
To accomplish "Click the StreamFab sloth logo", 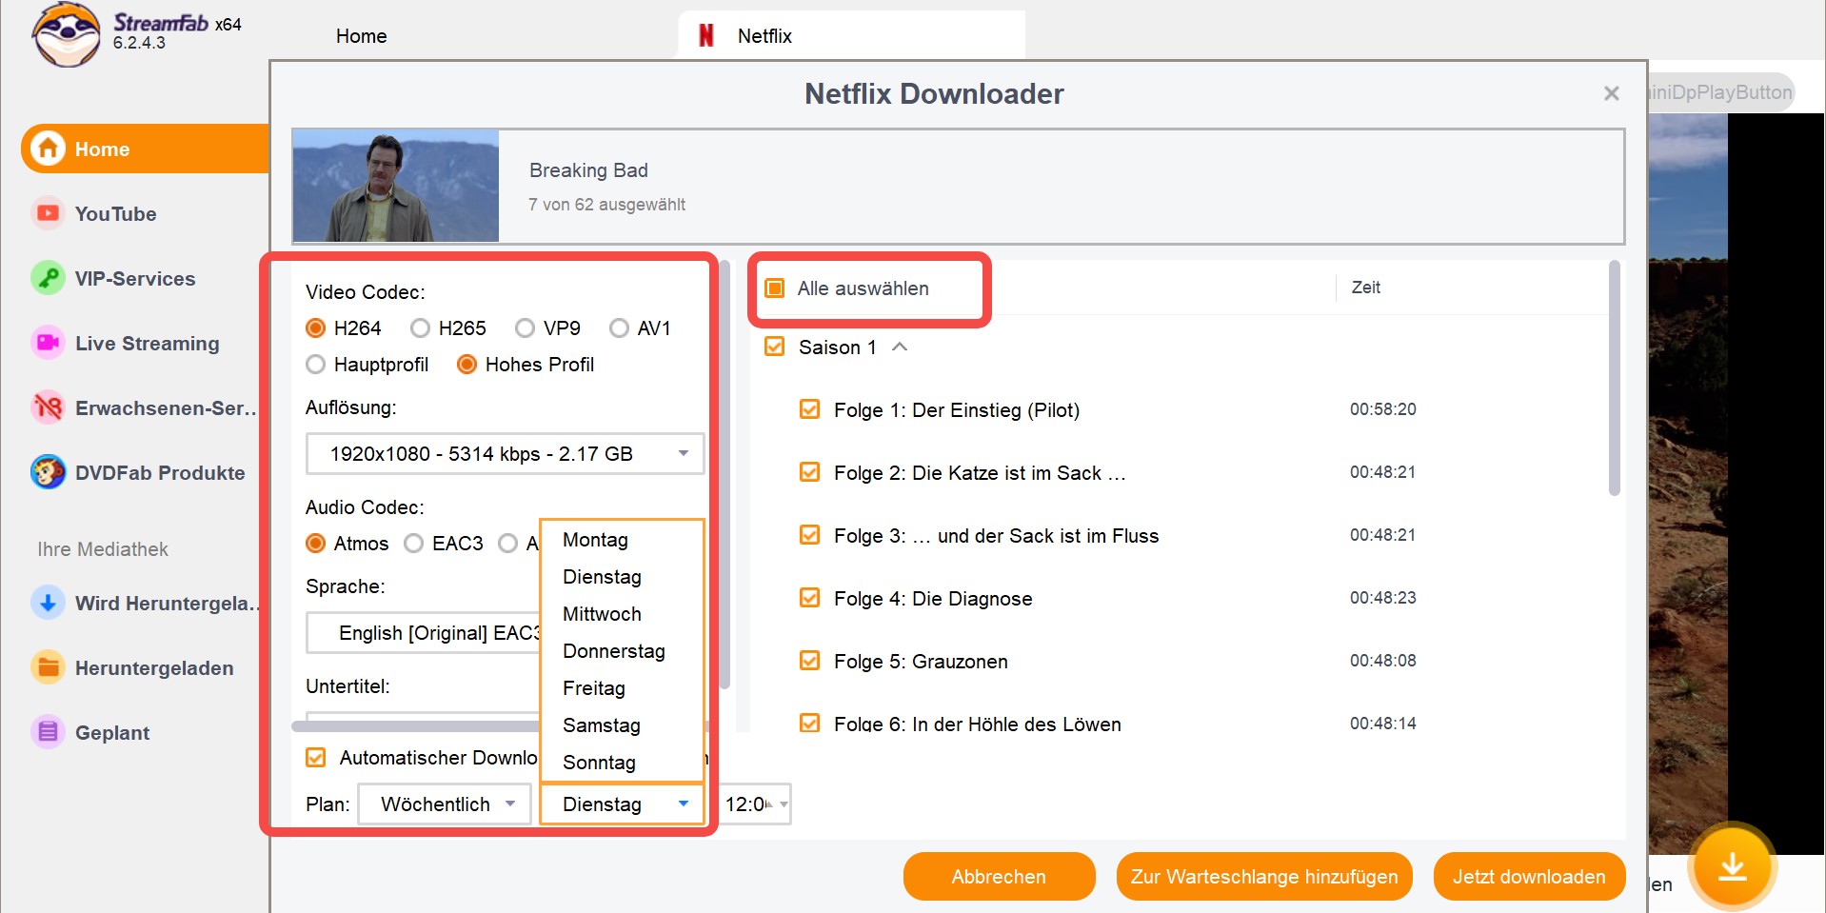I will coord(66,34).
